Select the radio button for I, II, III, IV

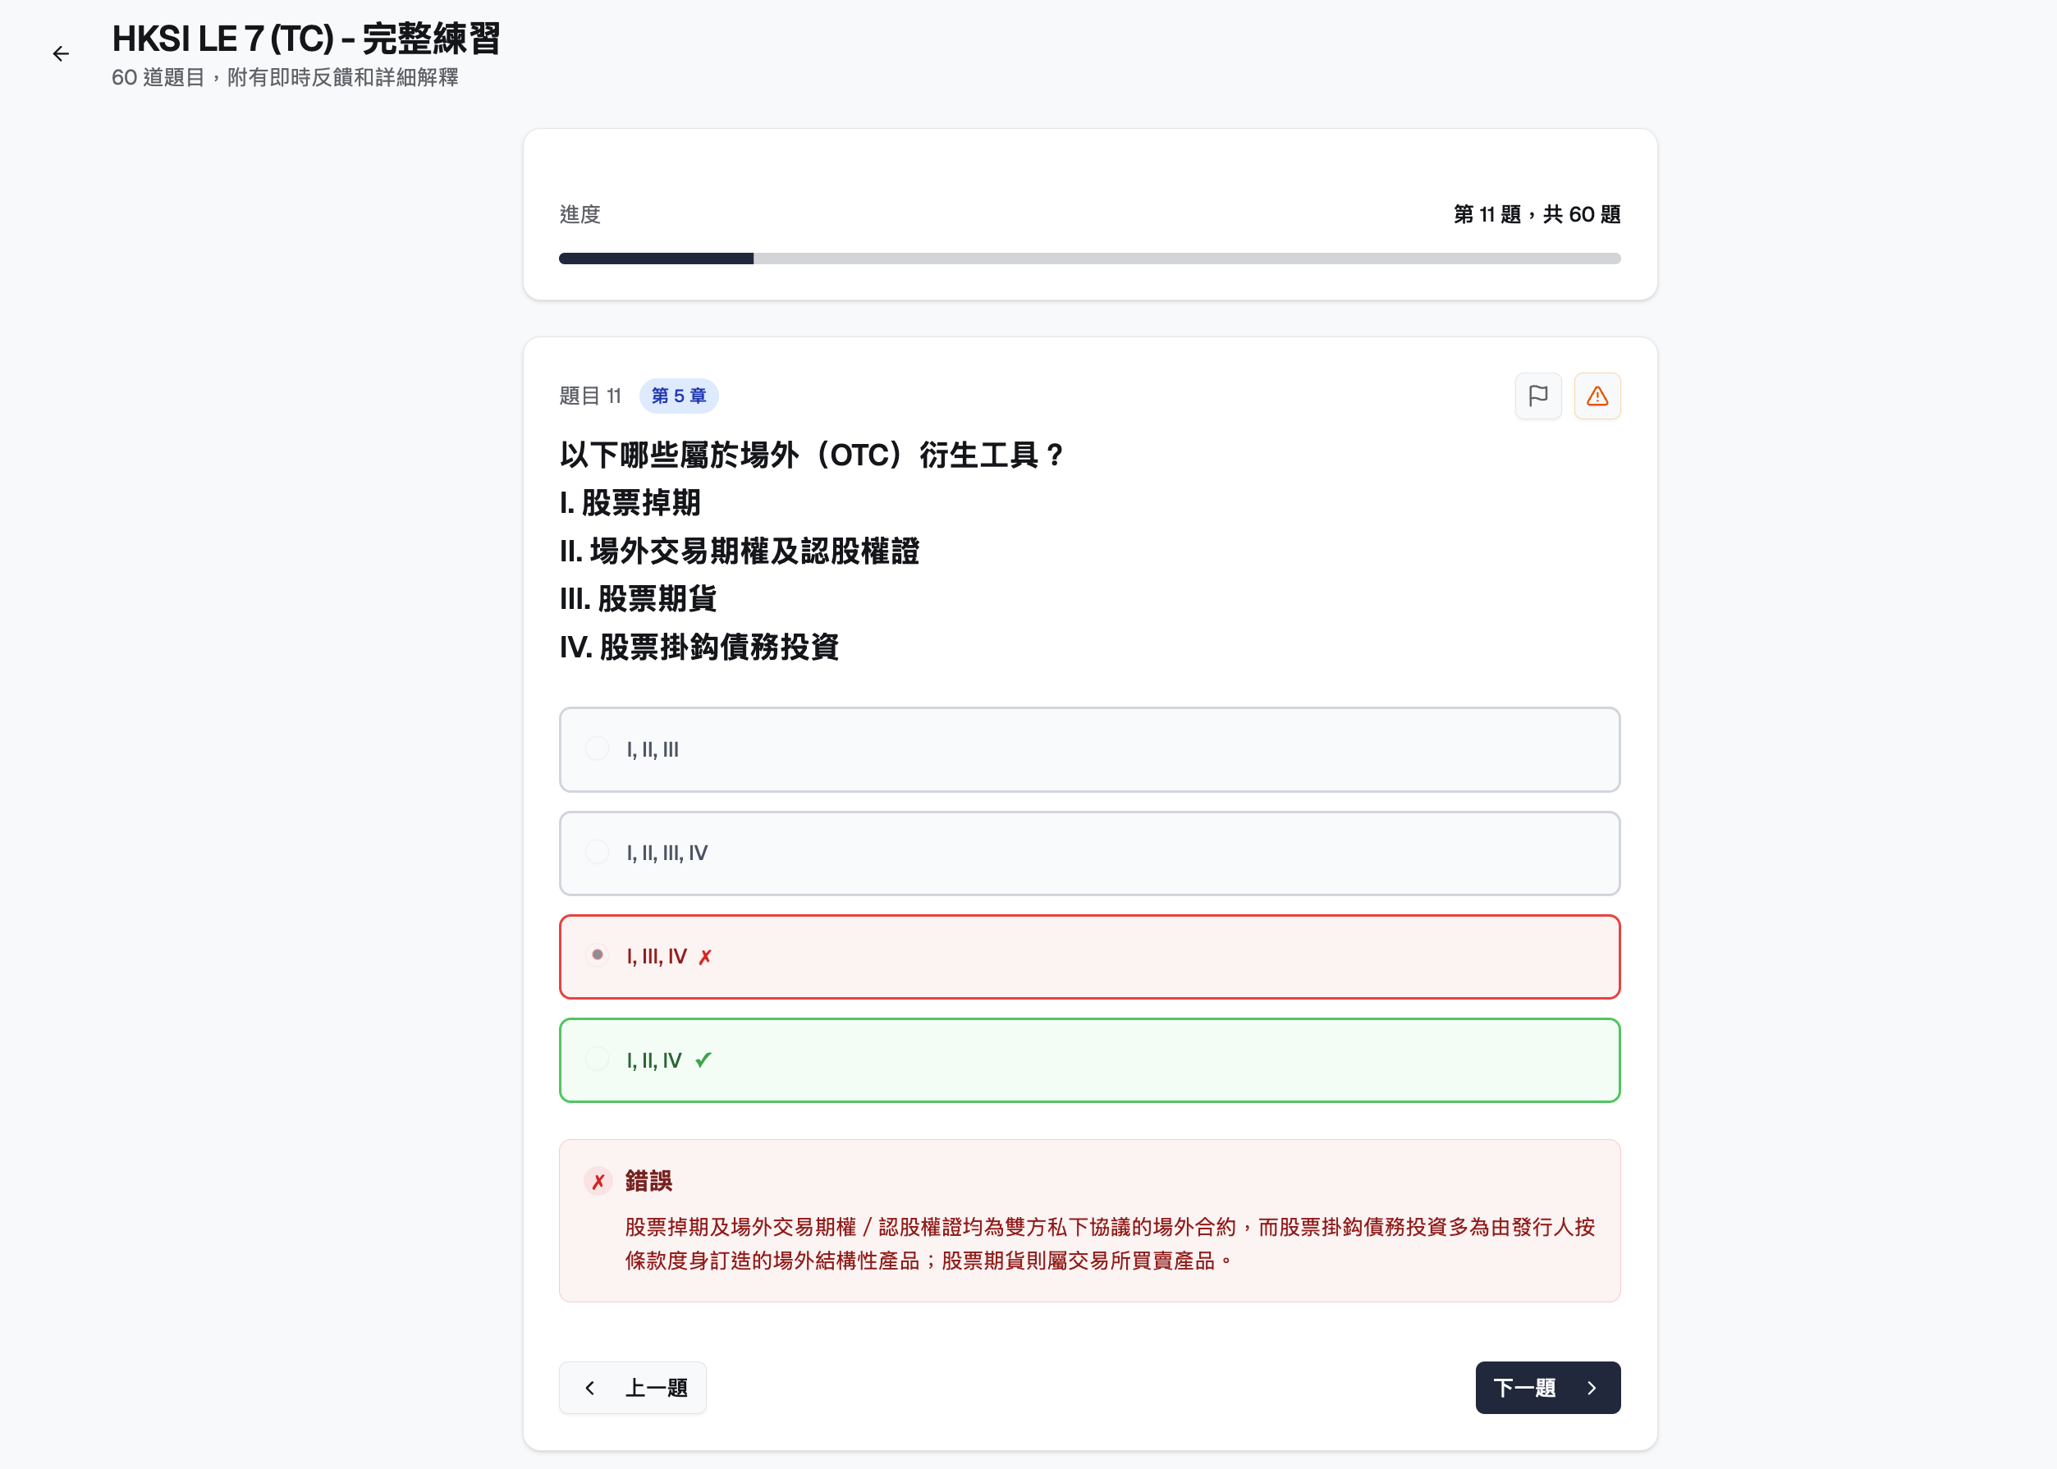(x=597, y=852)
